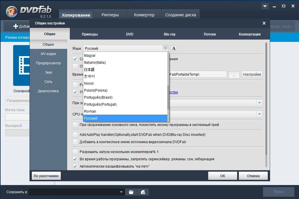The width and height of the screenshot is (299, 199).
Task: Click the ISO image output icon
Action: tap(143, 192)
